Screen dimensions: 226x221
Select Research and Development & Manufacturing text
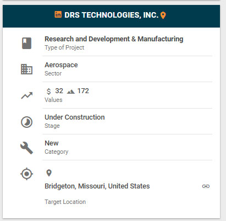point(114,39)
